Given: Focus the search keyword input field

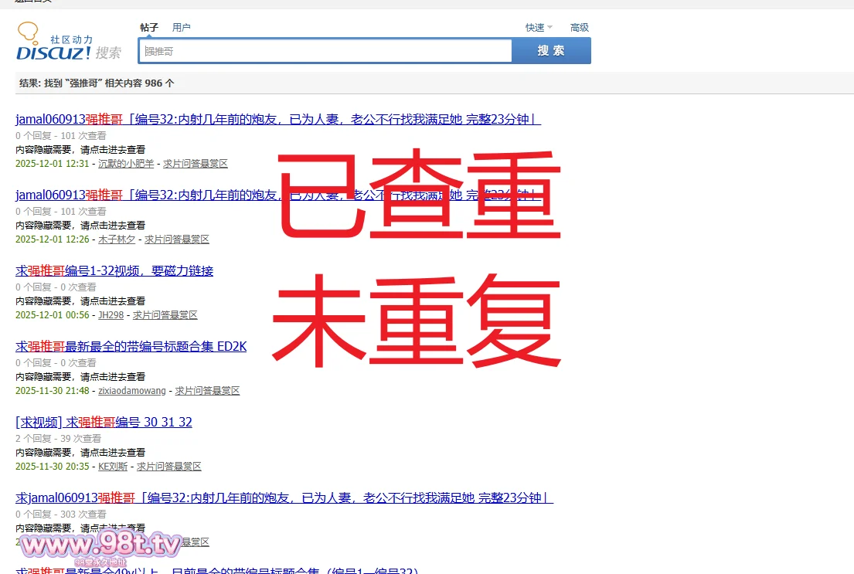Looking at the screenshot, I should 325,51.
